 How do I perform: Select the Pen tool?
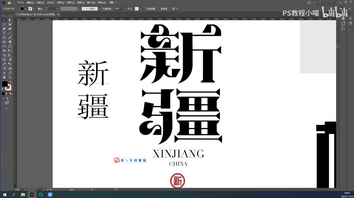[x=4, y=29]
